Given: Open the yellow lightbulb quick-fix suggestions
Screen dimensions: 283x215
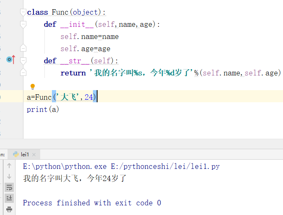Looking at the screenshot, I should (33, 86).
